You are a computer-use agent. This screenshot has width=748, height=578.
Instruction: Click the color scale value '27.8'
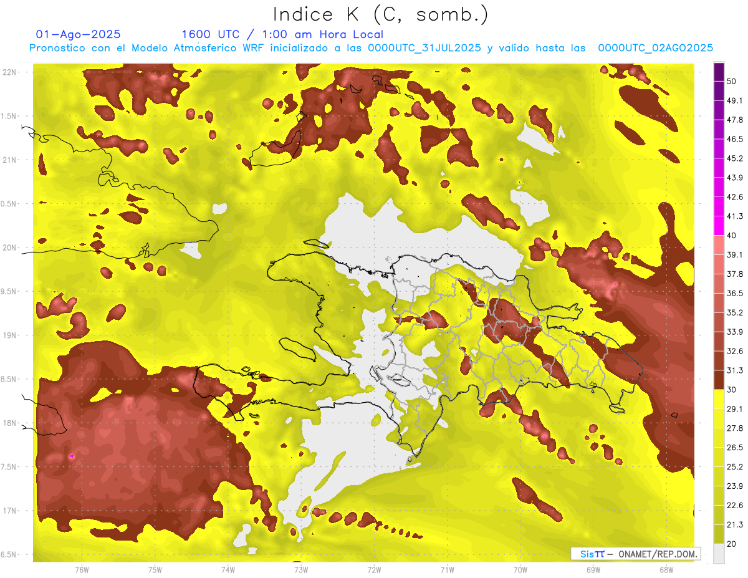tap(735, 428)
